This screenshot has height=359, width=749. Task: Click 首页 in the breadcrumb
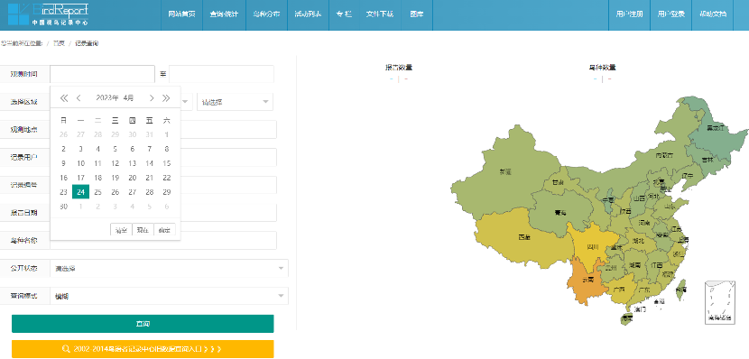60,43
